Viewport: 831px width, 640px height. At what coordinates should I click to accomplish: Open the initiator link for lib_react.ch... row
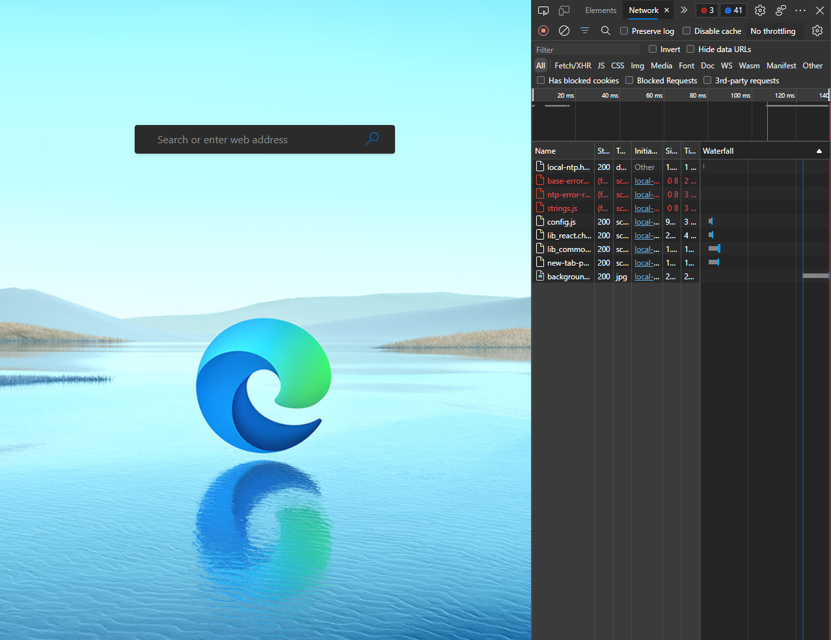coord(647,236)
